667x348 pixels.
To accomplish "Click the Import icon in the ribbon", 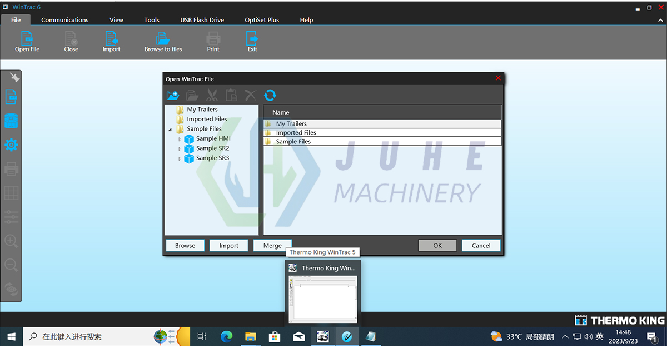I will click(x=111, y=42).
